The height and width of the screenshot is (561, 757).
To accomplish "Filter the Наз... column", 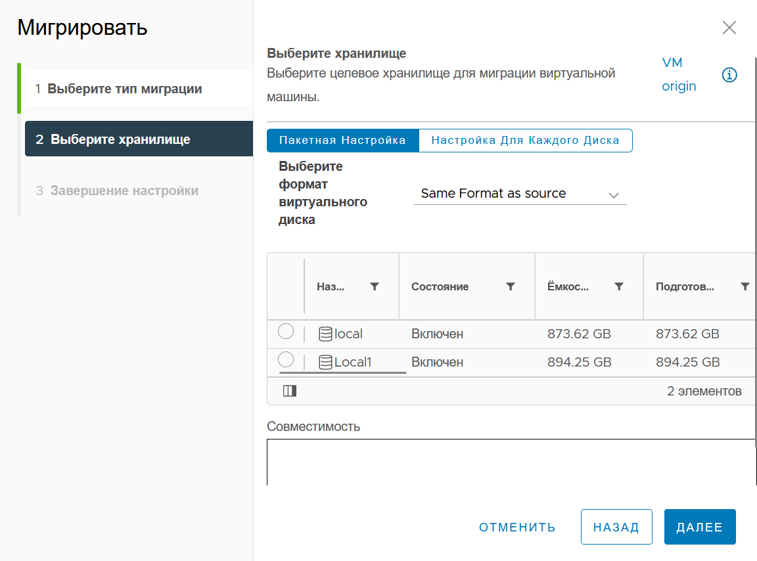I will (374, 287).
